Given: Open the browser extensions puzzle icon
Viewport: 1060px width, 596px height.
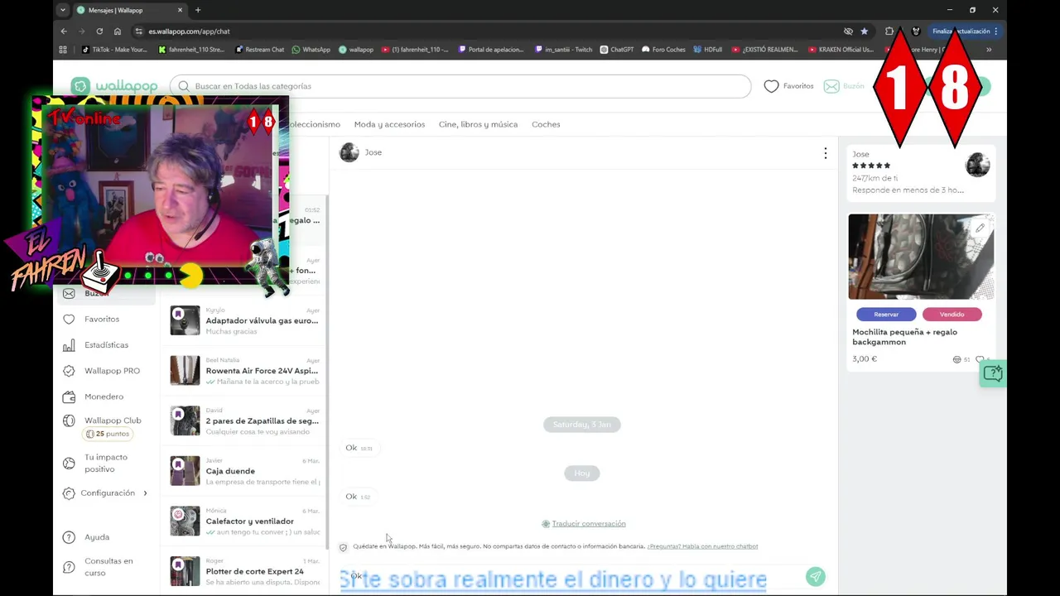Looking at the screenshot, I should click(889, 31).
